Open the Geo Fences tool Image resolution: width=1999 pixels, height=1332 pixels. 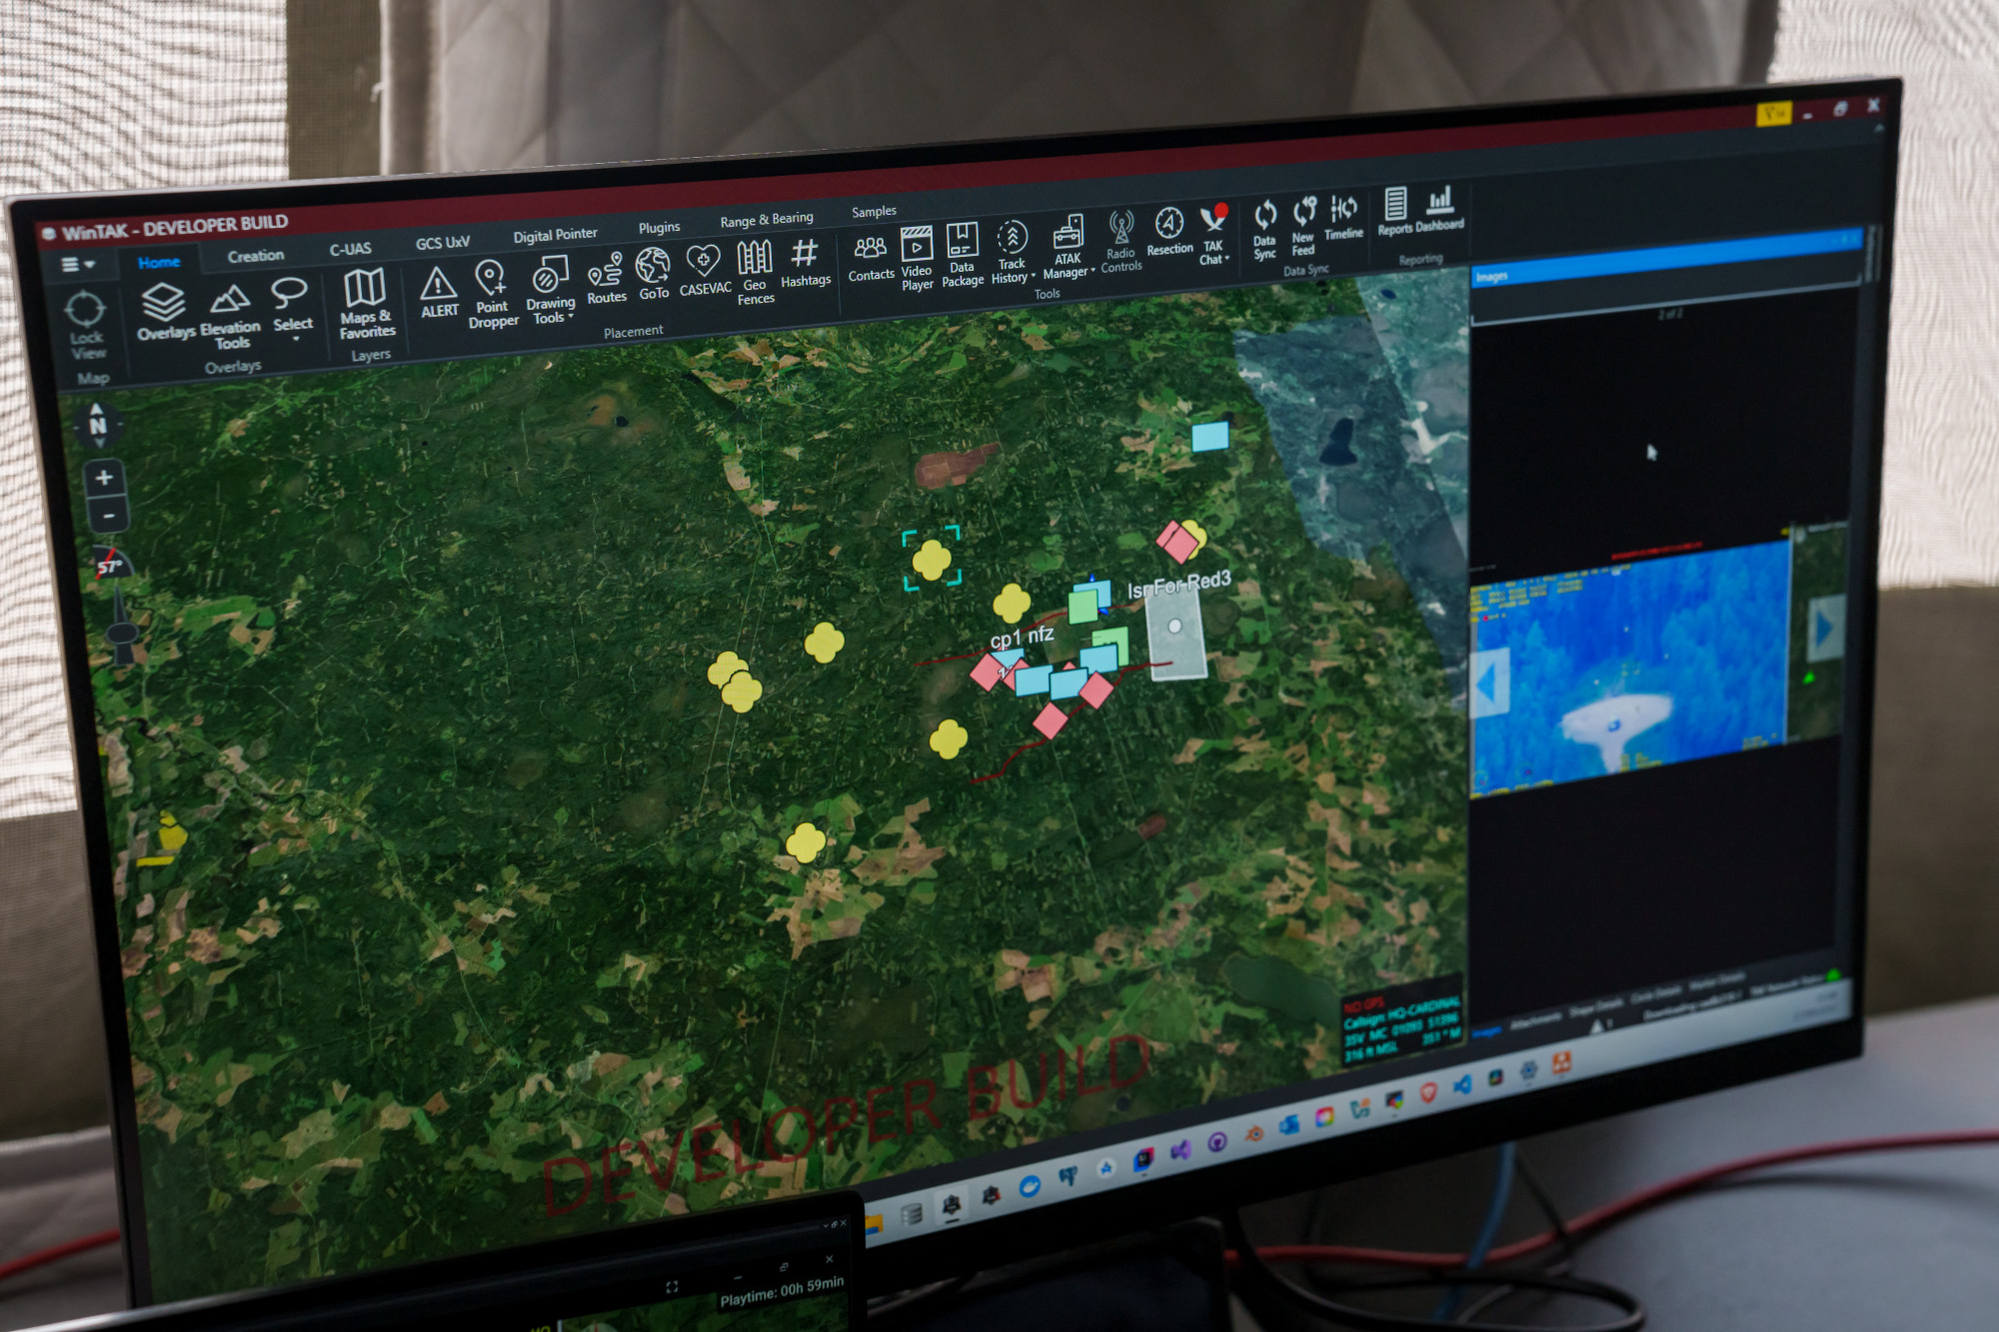click(756, 272)
